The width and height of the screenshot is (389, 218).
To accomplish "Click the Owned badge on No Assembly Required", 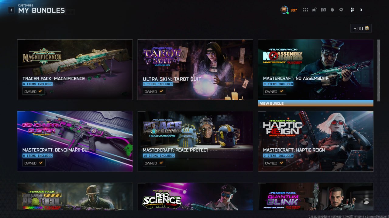I will [x=274, y=91].
